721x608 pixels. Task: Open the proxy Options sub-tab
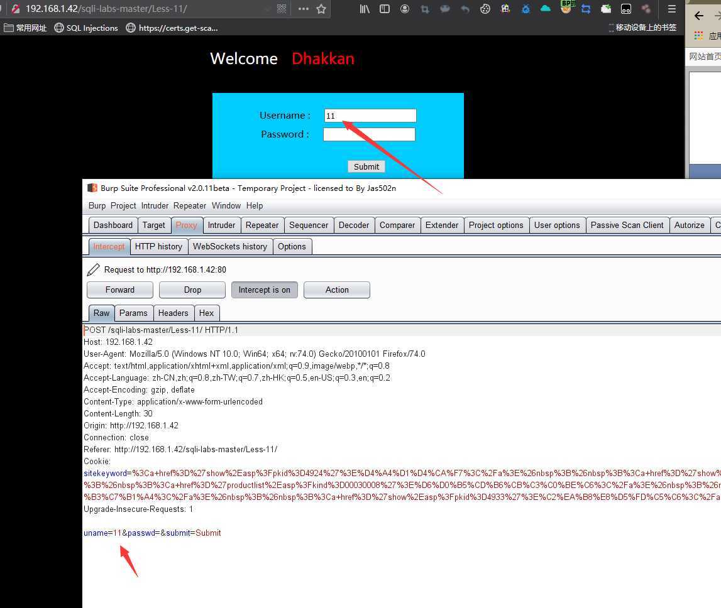click(292, 246)
